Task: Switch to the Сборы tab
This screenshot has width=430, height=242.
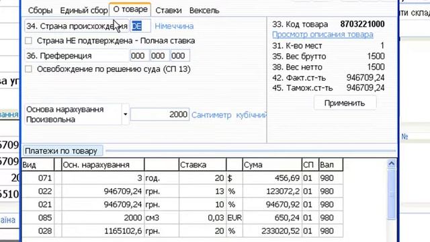Action: coord(40,11)
